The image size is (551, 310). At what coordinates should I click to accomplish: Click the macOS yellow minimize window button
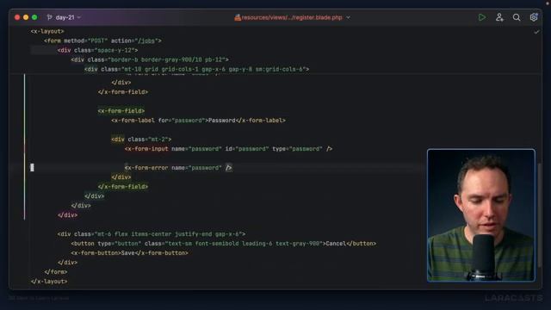[x=26, y=17]
